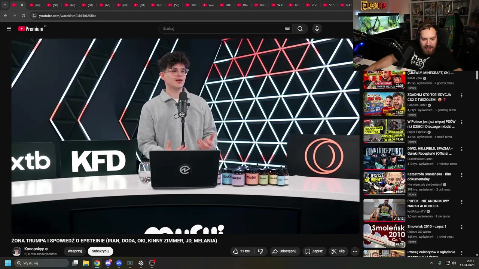Open options menu for ZGADNIJ KTO TO video

point(461,96)
